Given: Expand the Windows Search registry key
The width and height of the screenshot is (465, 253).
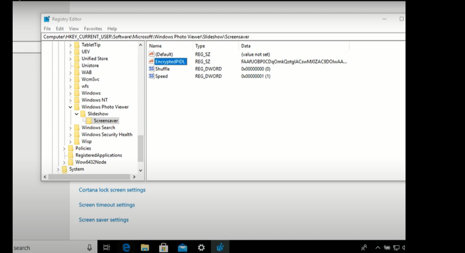Looking at the screenshot, I should [70, 128].
